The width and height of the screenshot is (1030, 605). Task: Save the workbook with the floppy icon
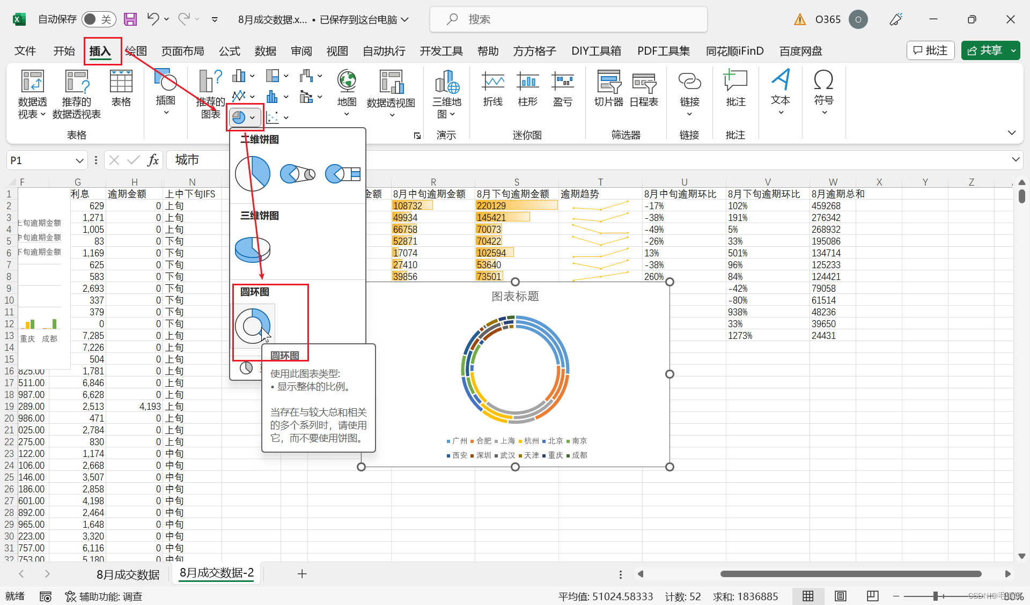point(130,19)
